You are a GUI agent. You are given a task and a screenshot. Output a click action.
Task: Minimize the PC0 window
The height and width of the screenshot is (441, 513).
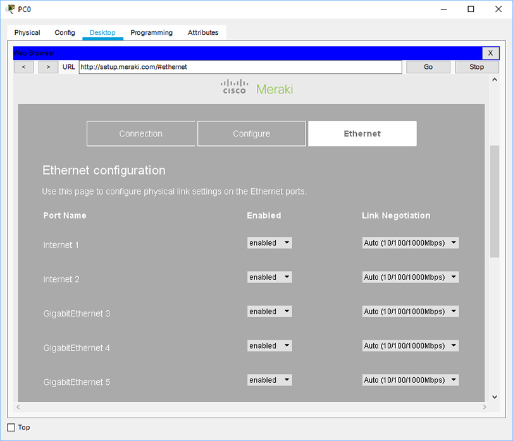point(443,9)
